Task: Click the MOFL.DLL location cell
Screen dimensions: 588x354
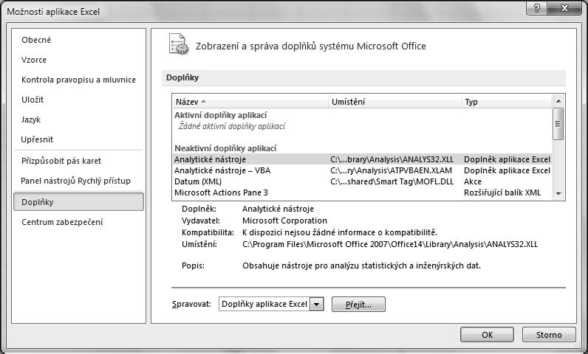Action: point(392,181)
